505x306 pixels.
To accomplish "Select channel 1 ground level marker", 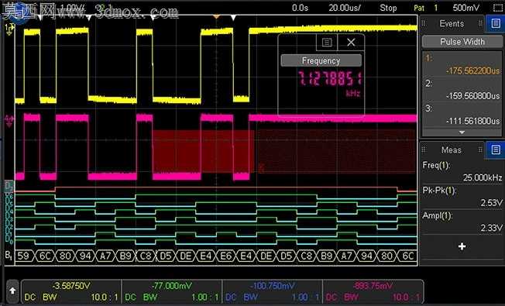I will click(9, 29).
